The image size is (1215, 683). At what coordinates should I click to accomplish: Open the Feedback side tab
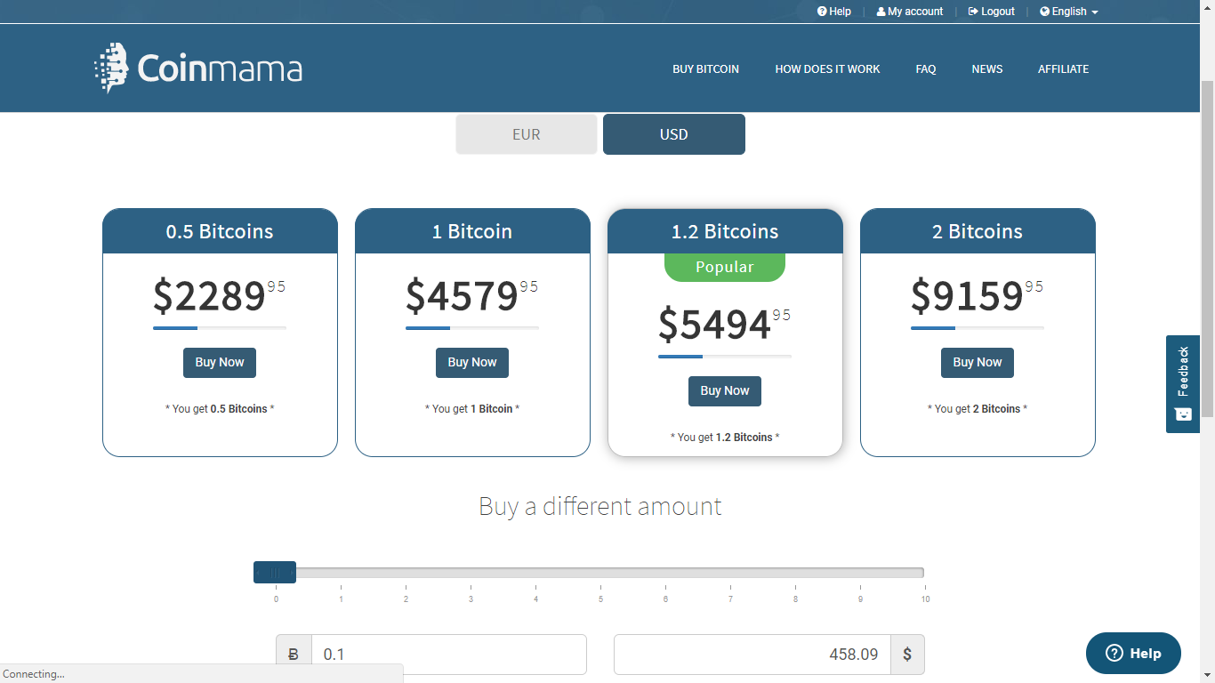pyautogui.click(x=1182, y=383)
